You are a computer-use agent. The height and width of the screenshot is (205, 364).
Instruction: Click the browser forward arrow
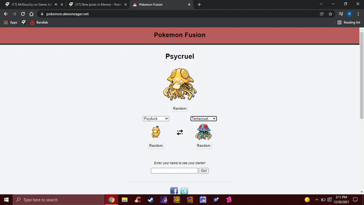tap(15, 14)
